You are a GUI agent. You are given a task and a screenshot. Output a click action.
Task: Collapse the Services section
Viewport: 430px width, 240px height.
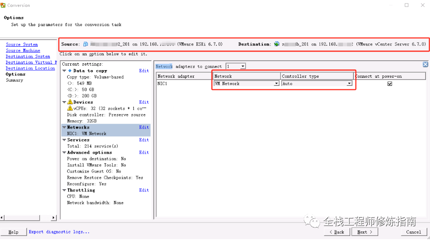pyautogui.click(x=64, y=140)
